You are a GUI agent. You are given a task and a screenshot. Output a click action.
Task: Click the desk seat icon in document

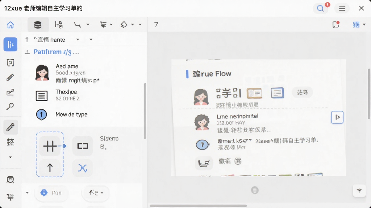[x=204, y=163]
